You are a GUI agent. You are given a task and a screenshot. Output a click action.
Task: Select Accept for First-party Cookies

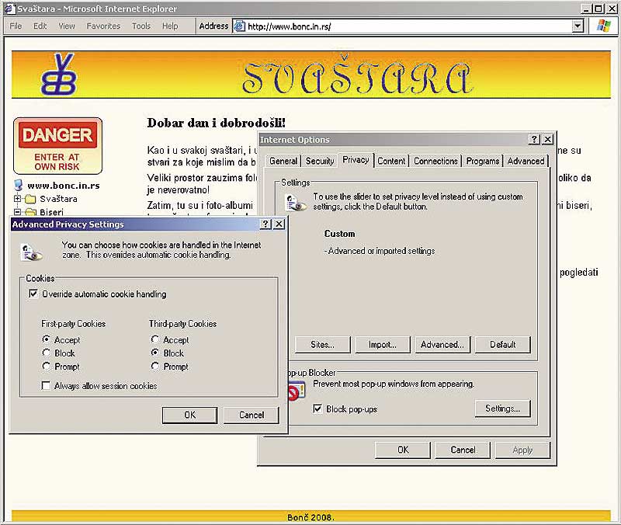[x=47, y=339]
